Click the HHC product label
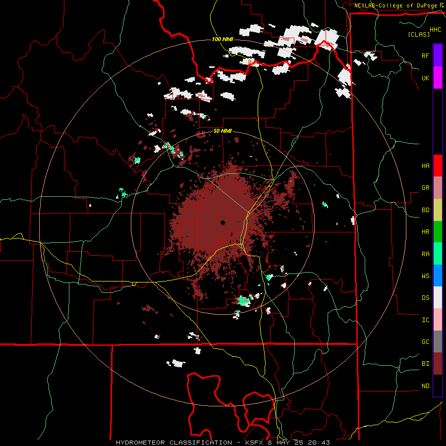 click(x=436, y=30)
